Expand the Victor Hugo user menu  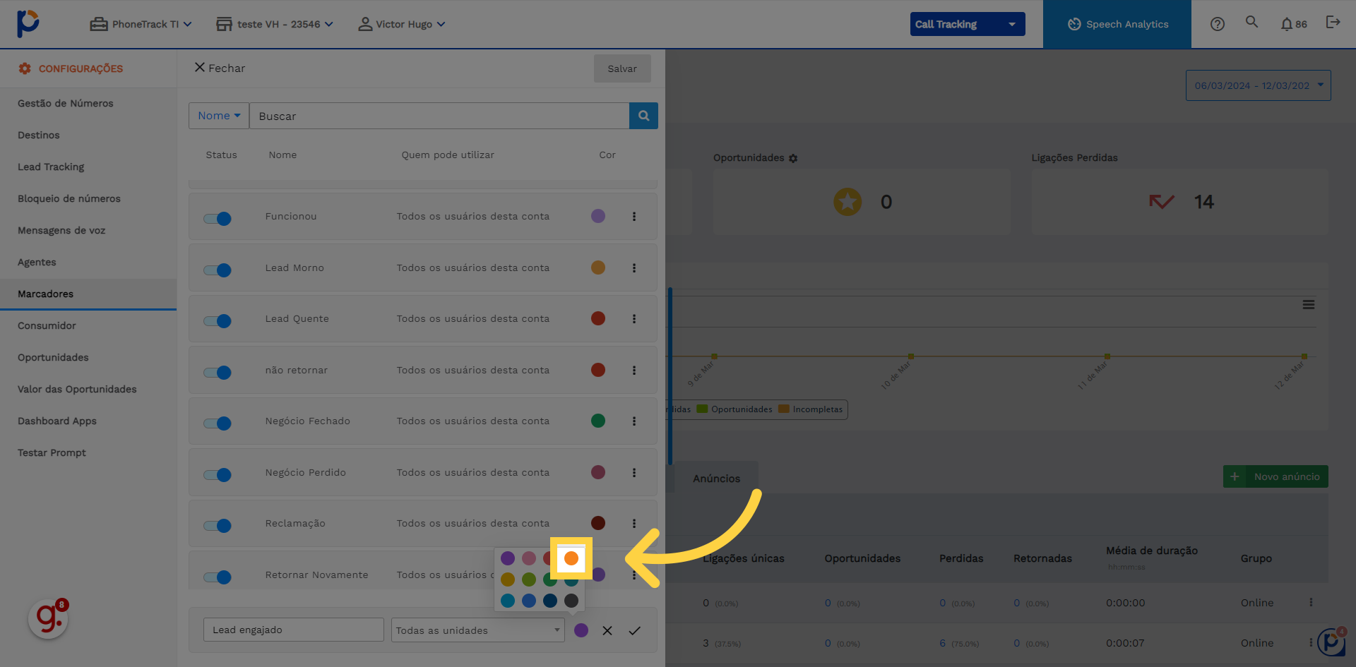pos(402,24)
